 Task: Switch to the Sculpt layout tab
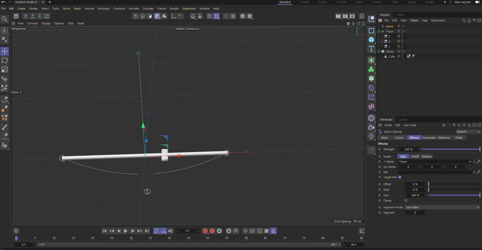pos(323,2)
